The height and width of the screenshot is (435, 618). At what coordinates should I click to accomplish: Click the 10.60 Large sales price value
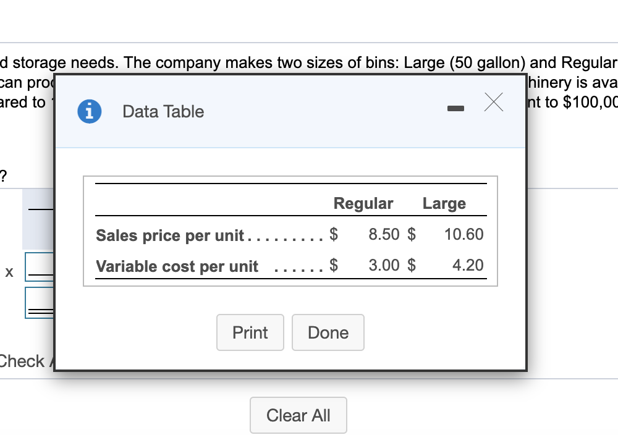click(x=463, y=235)
